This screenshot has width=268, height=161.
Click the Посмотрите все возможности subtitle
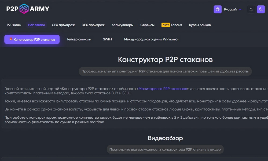pyautogui.click(x=165, y=149)
